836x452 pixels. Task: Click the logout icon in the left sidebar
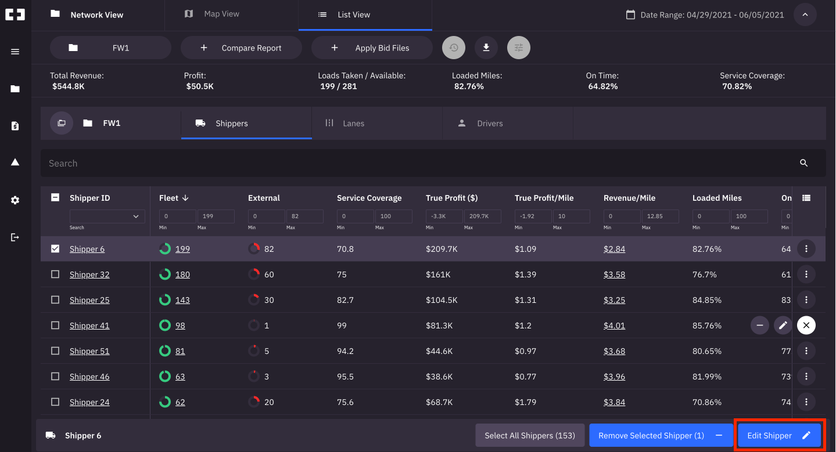click(15, 237)
